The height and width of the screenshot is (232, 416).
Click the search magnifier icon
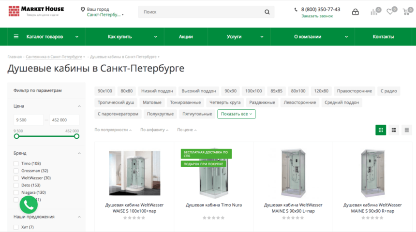[267, 12]
